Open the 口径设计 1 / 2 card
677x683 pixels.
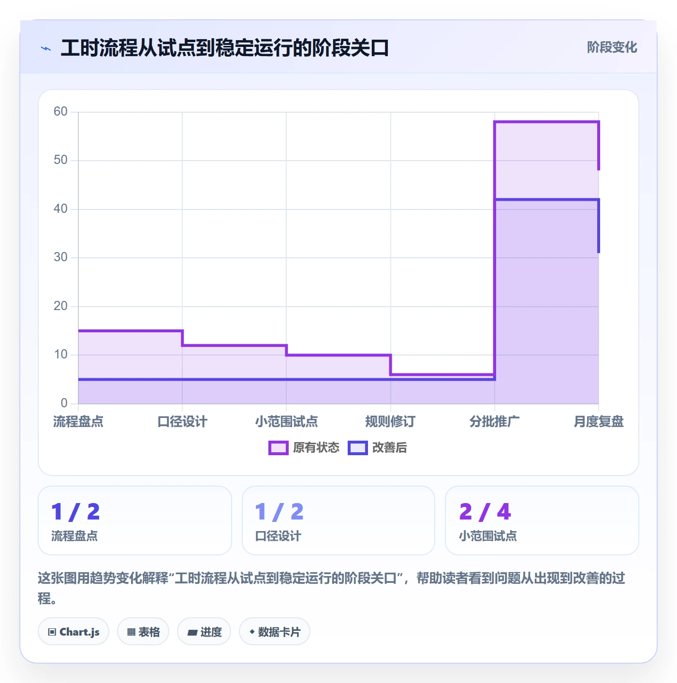click(x=338, y=520)
